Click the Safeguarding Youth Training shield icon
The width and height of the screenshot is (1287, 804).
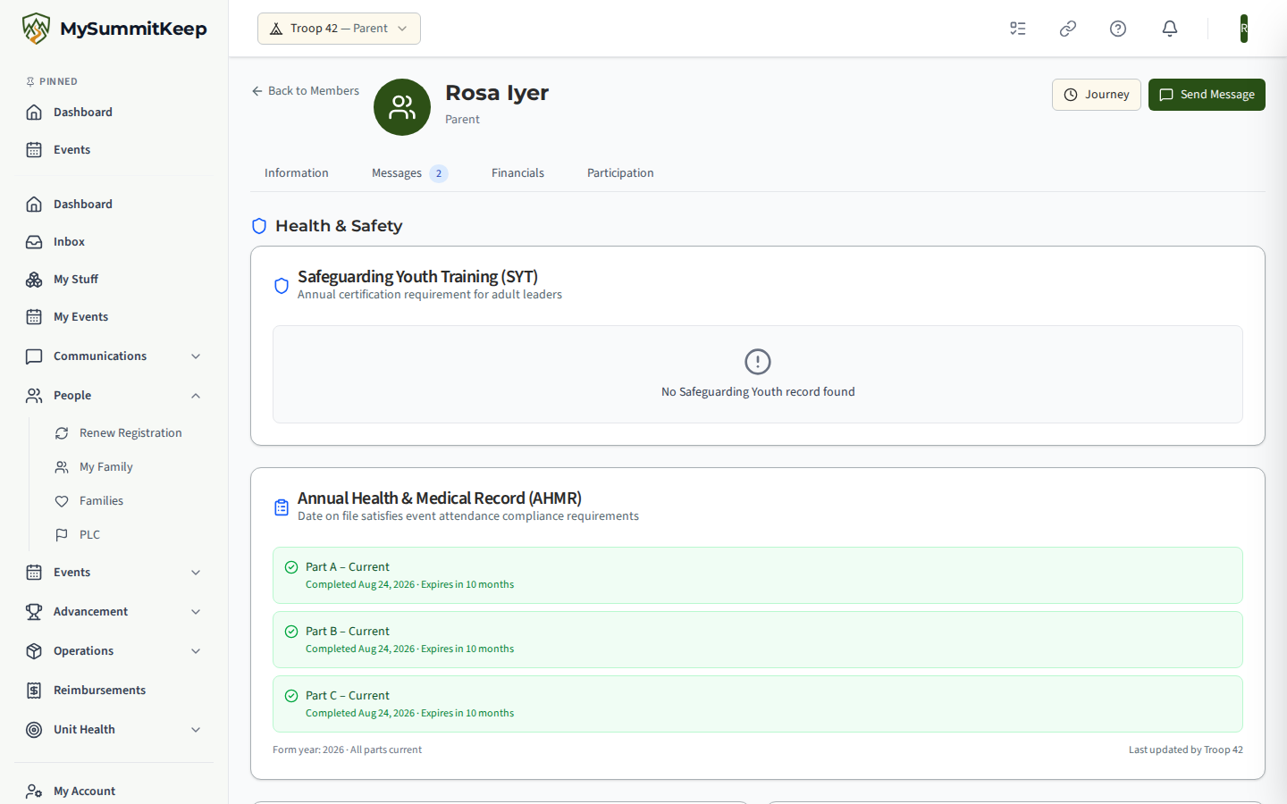click(x=282, y=286)
